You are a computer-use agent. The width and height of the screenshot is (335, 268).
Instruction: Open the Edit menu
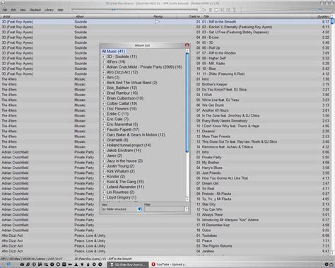pos(13,10)
